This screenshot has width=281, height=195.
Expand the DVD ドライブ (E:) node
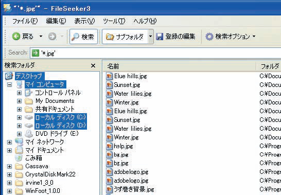click(19, 134)
